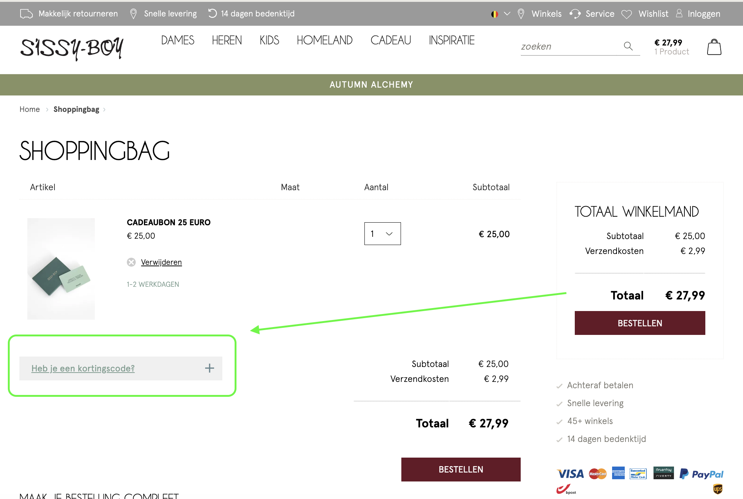
Task: Open the AUTUMN ALCHEMY banner
Action: pyautogui.click(x=371, y=85)
